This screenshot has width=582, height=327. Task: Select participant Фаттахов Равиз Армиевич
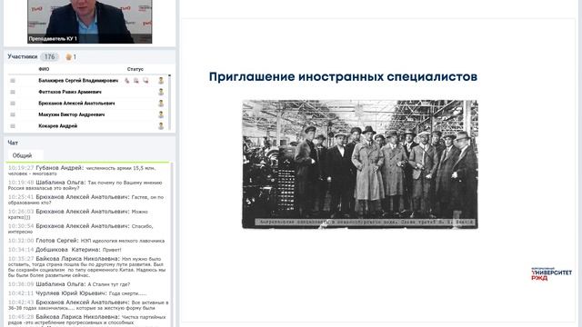(x=70, y=92)
